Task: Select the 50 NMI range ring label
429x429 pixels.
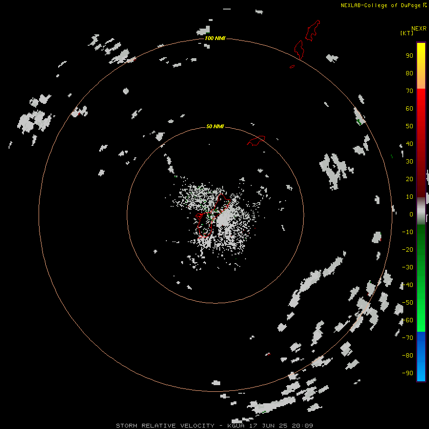Action: 215,126
